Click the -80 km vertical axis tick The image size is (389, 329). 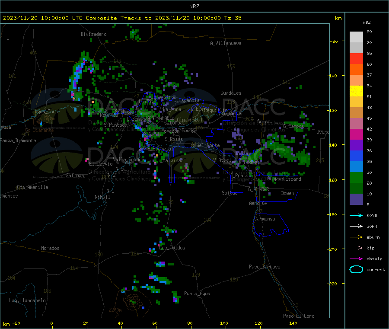click(x=335, y=41)
